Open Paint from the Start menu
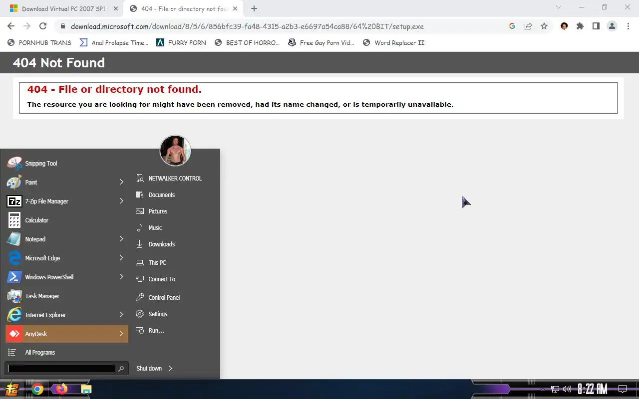 click(66, 182)
